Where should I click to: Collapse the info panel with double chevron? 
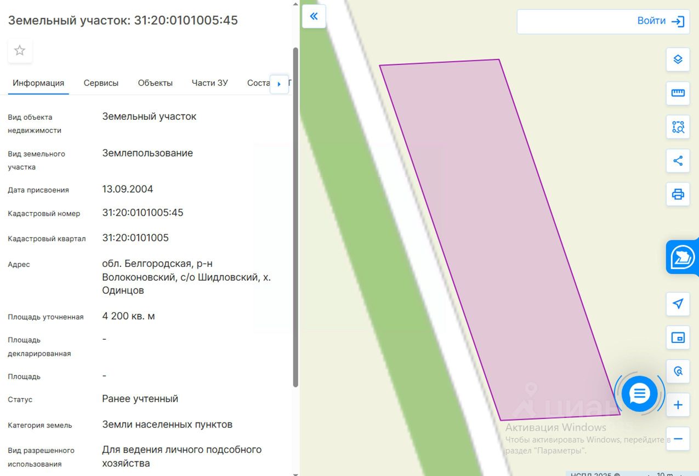tap(314, 16)
